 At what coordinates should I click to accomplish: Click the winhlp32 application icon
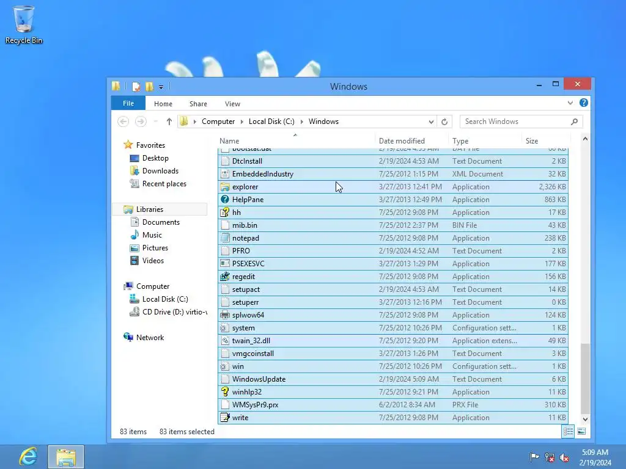pos(225,391)
